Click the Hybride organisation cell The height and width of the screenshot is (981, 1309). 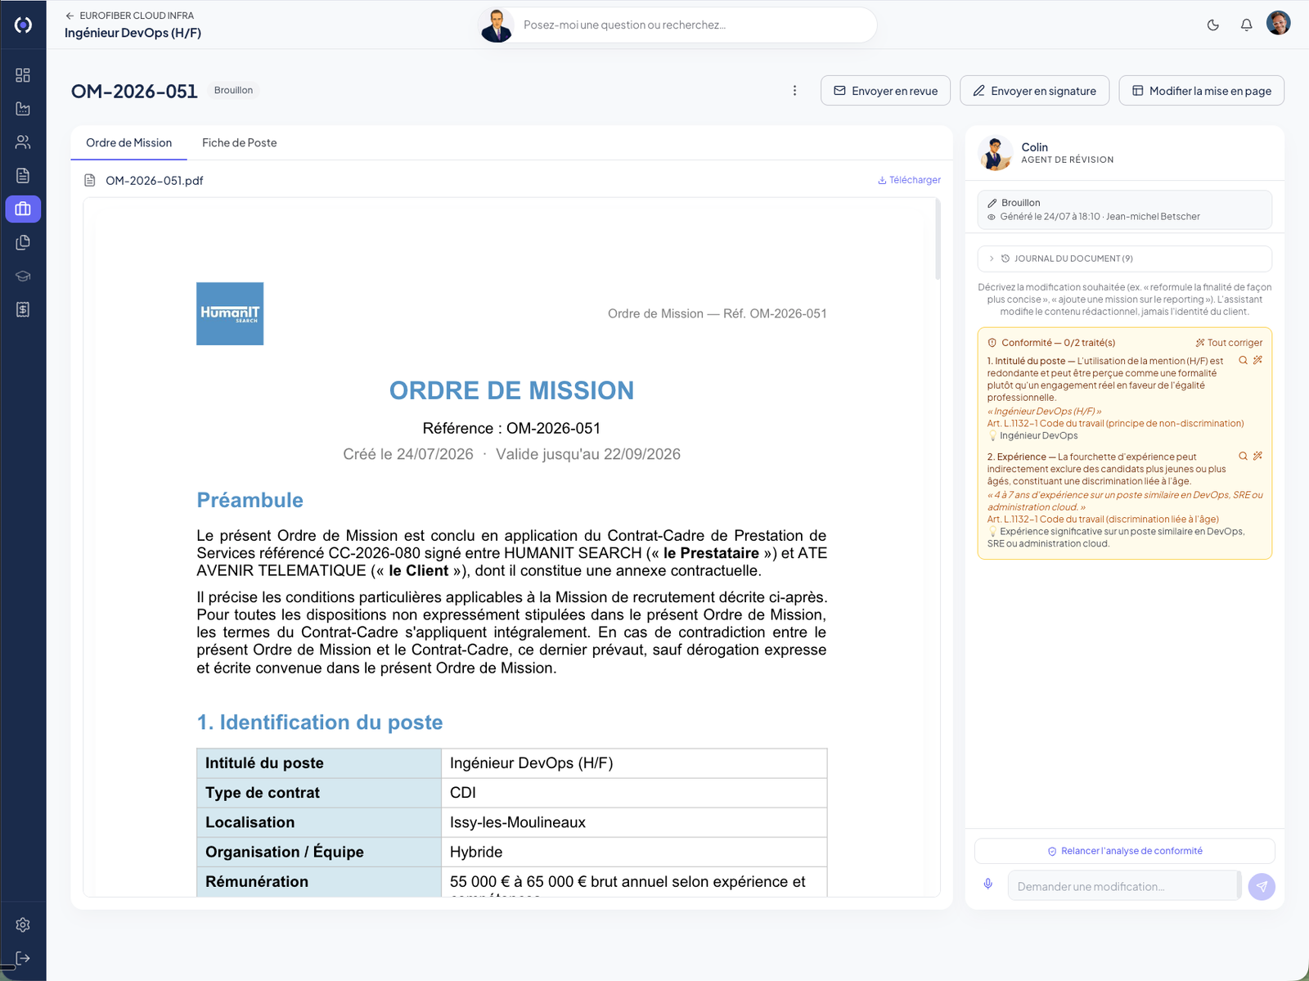(634, 852)
